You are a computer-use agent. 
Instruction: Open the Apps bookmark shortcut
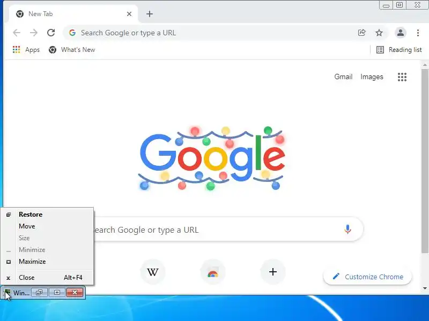click(26, 50)
